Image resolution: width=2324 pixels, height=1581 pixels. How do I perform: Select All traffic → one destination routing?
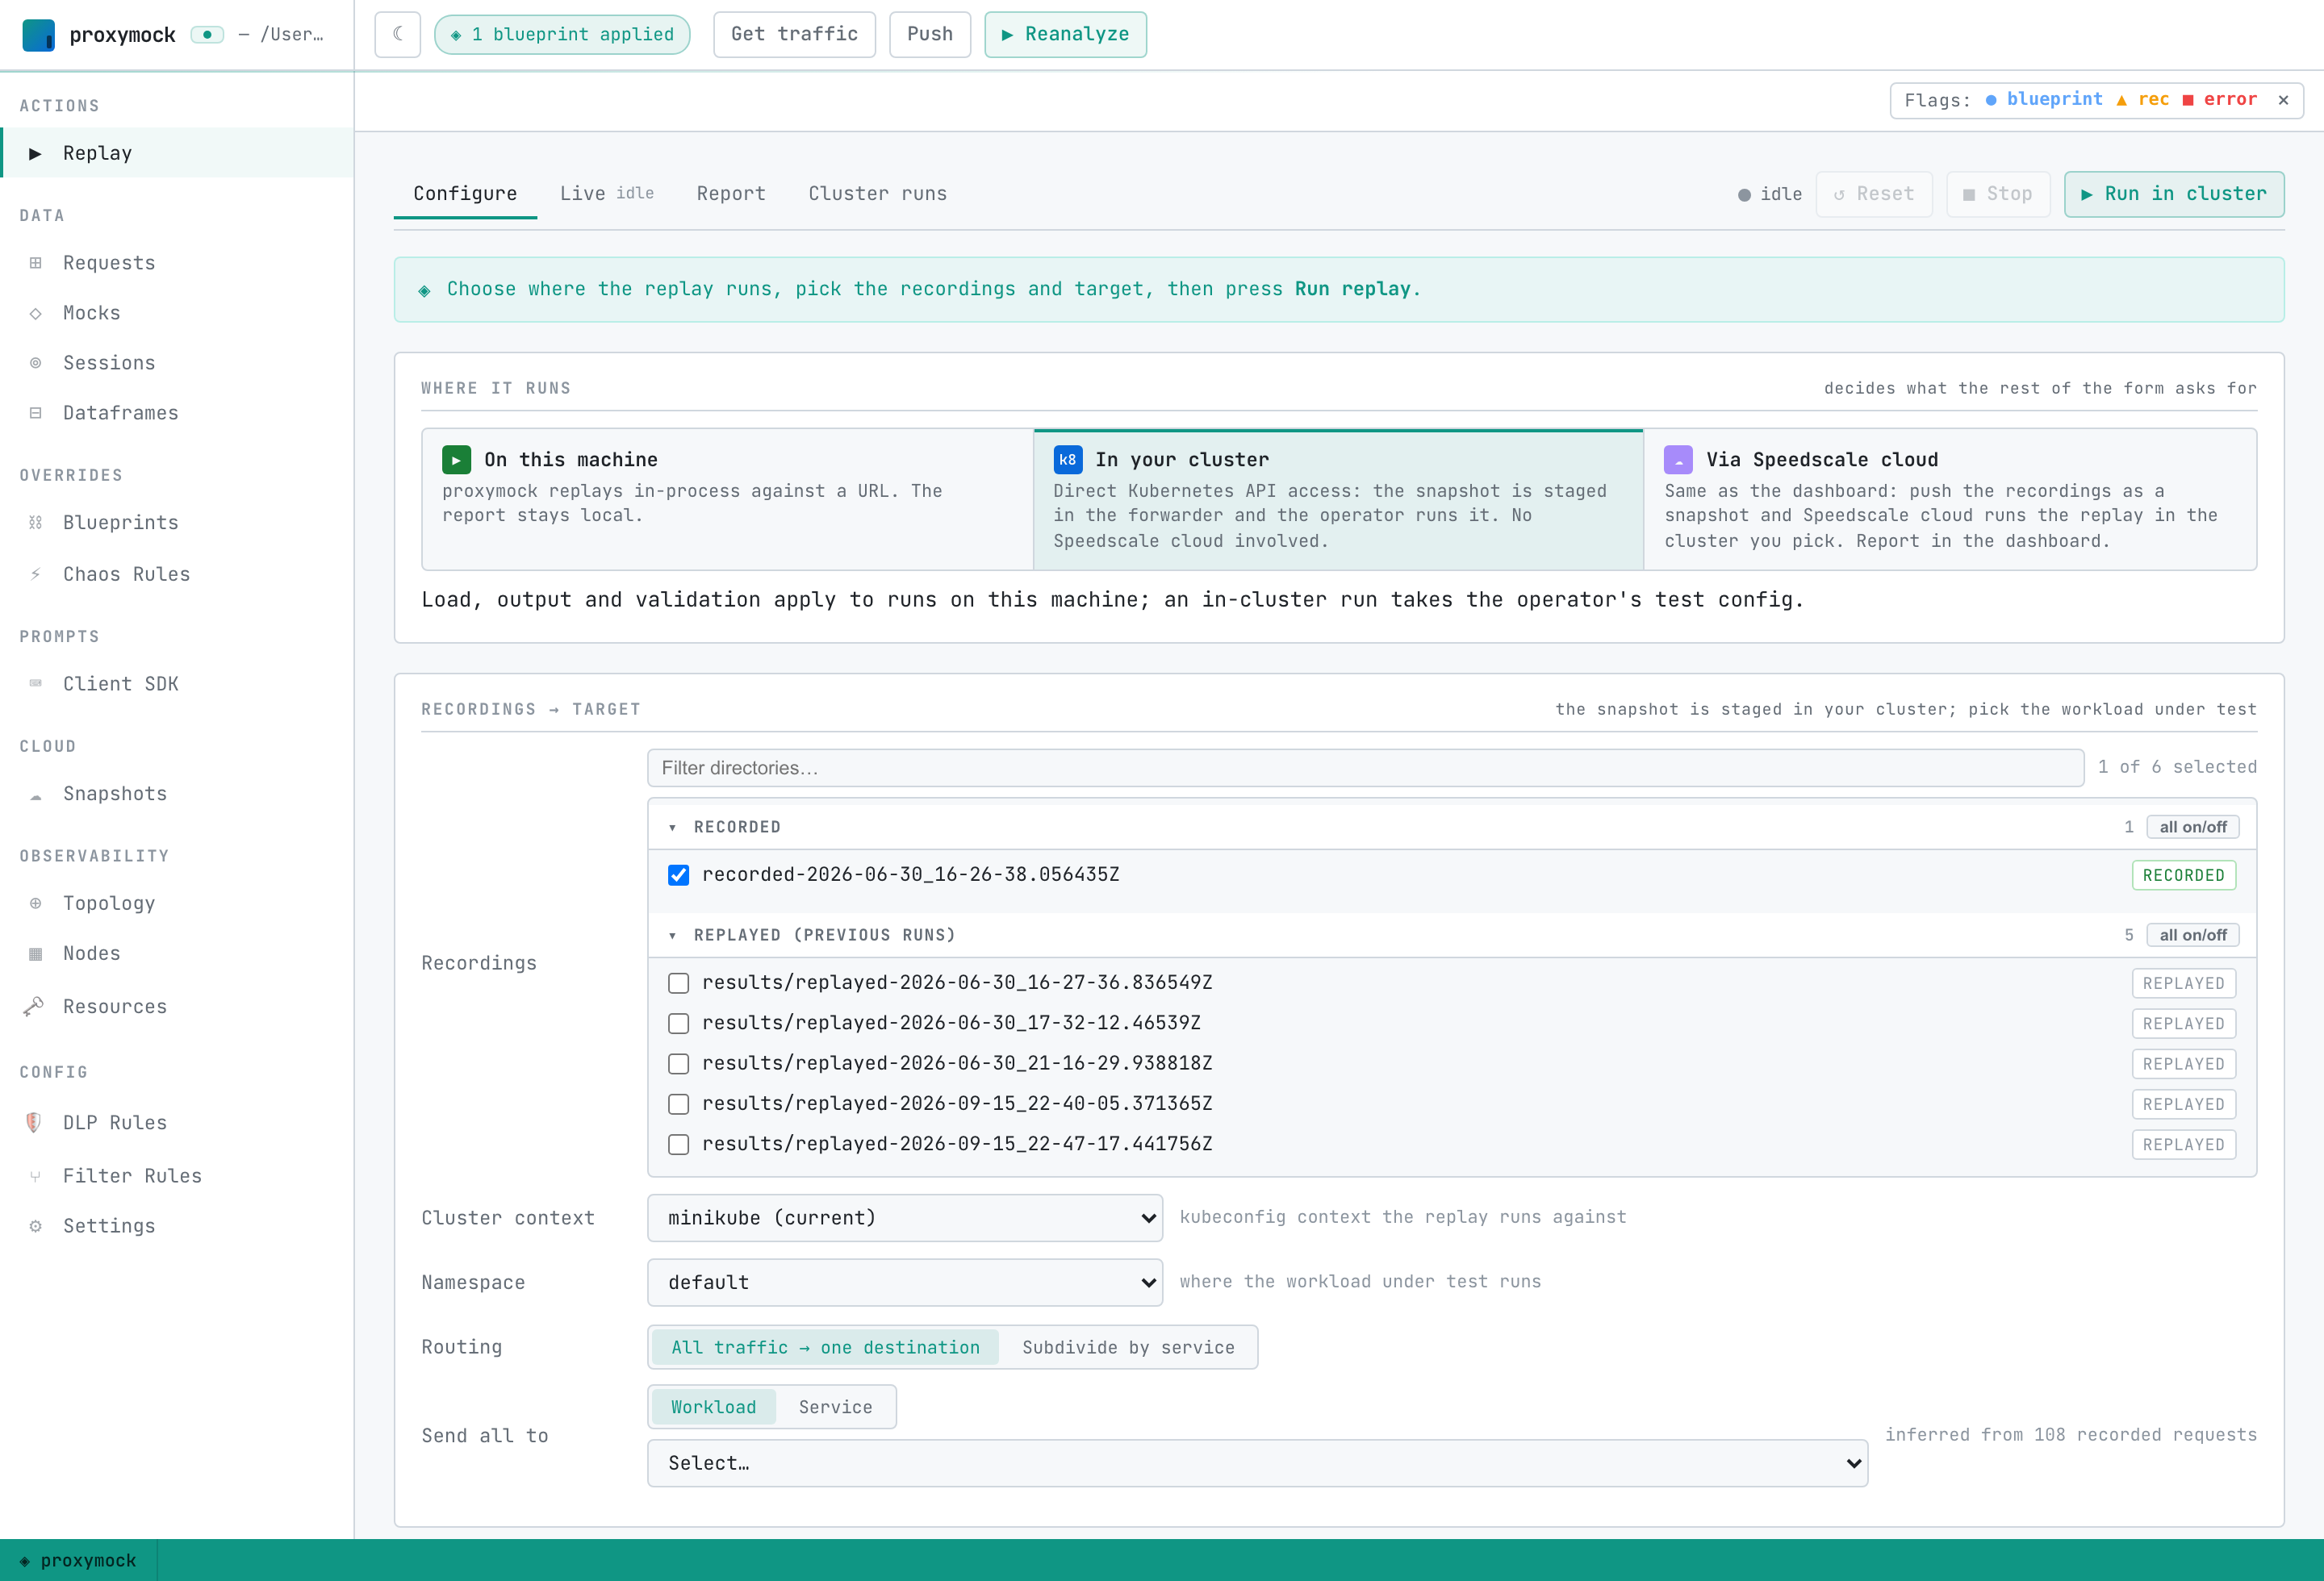pos(825,1347)
